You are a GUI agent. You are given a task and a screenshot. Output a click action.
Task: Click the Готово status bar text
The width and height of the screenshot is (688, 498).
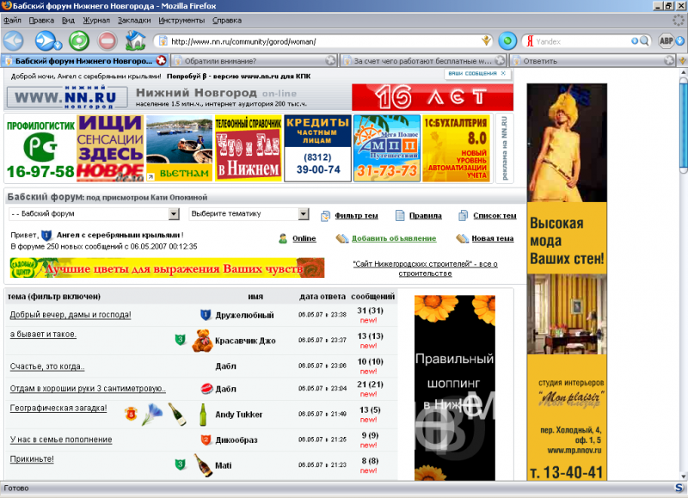pyautogui.click(x=16, y=488)
